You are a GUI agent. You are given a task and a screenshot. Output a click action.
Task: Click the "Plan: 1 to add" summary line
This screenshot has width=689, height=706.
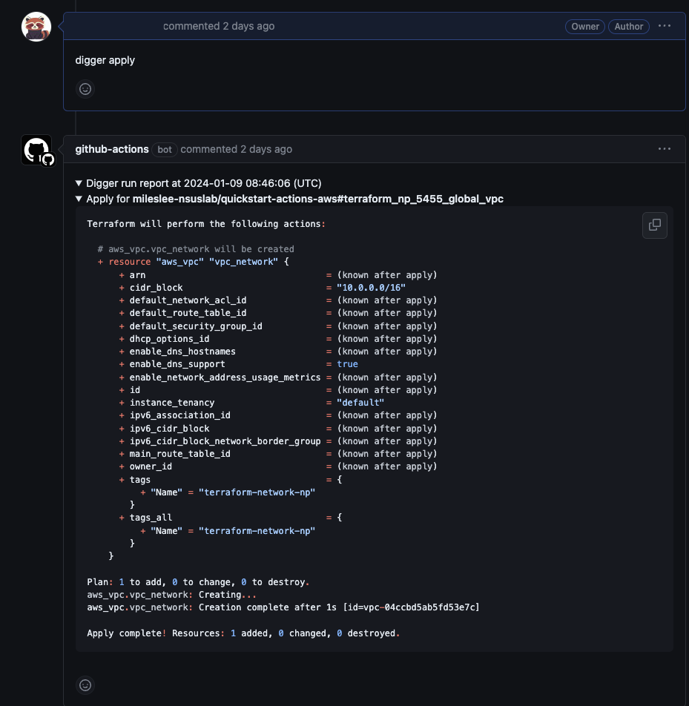[198, 581]
